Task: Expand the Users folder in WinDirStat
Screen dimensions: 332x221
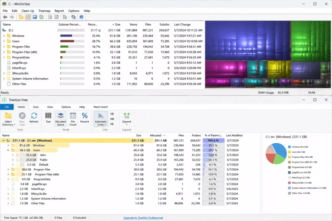Action: [x=4, y=41]
